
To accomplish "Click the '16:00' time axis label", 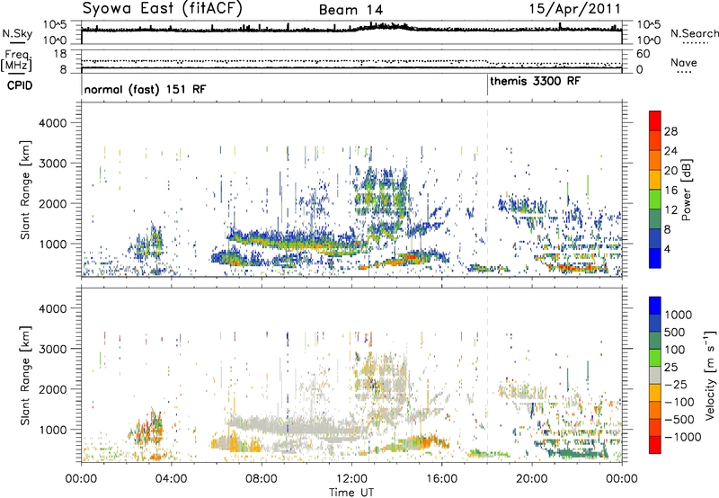I will point(441,478).
